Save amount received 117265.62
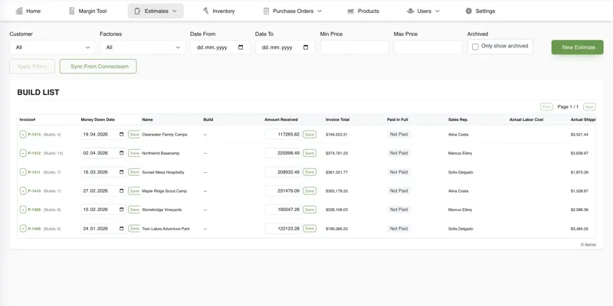This screenshot has height=306, width=613. (310, 135)
